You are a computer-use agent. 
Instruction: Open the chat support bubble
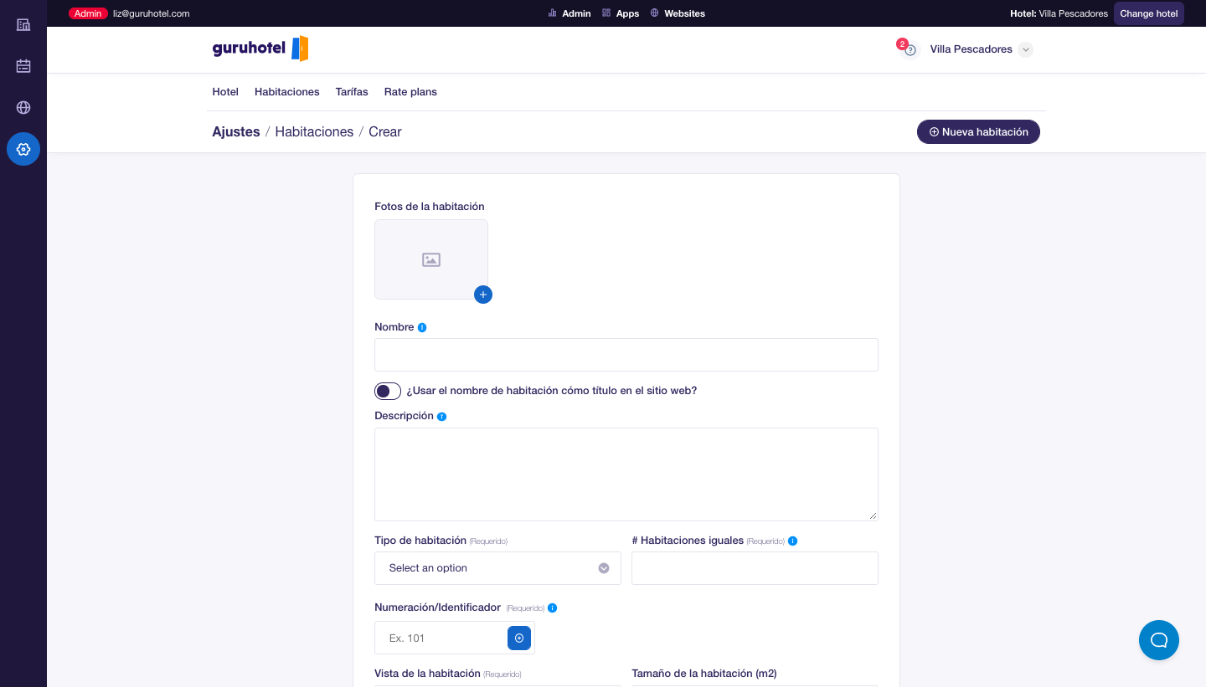tap(1159, 640)
